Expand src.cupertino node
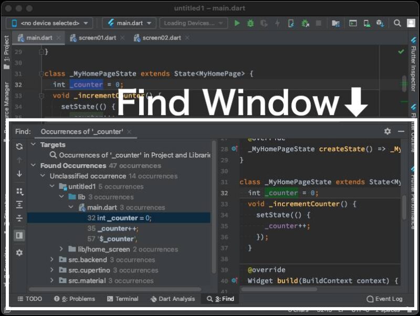The height and width of the screenshot is (316, 420). [52, 270]
